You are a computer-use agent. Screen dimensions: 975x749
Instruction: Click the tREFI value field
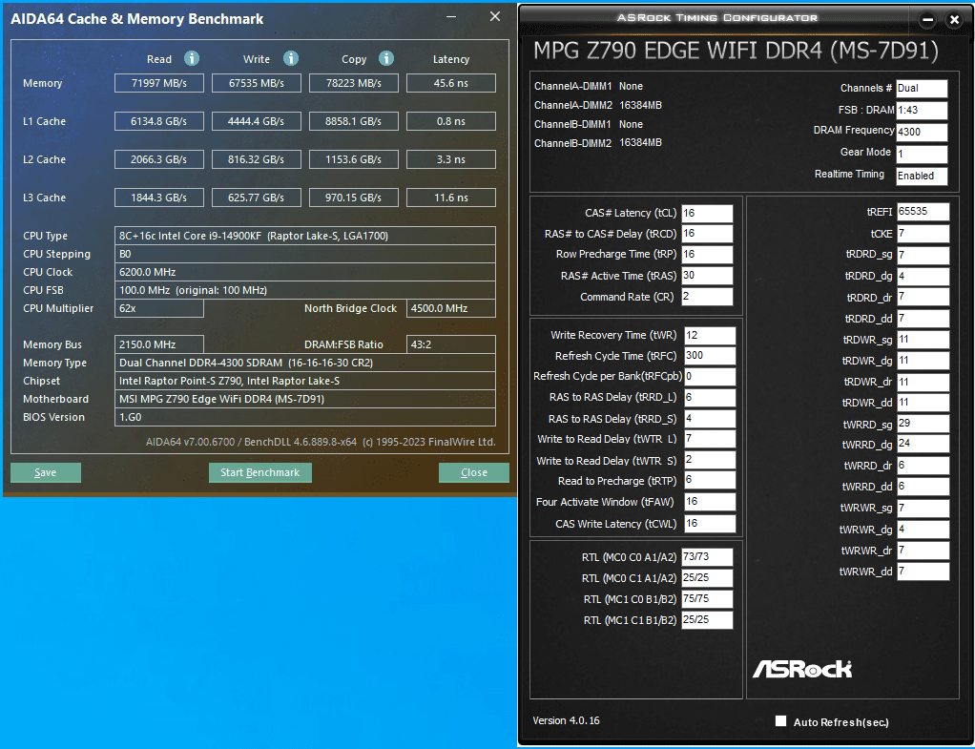[923, 212]
